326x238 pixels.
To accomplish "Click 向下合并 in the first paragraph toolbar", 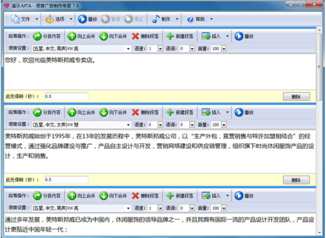I will tap(113, 36).
